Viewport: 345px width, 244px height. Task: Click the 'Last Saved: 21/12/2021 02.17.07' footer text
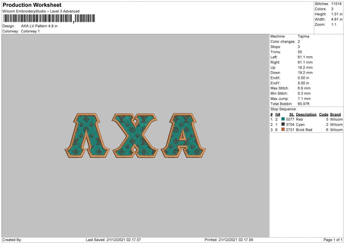pos(113,240)
